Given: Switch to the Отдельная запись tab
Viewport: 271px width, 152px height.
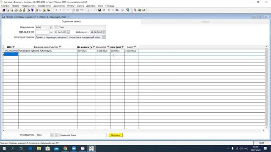Looking at the screenshot, I should pyautogui.click(x=71, y=22).
